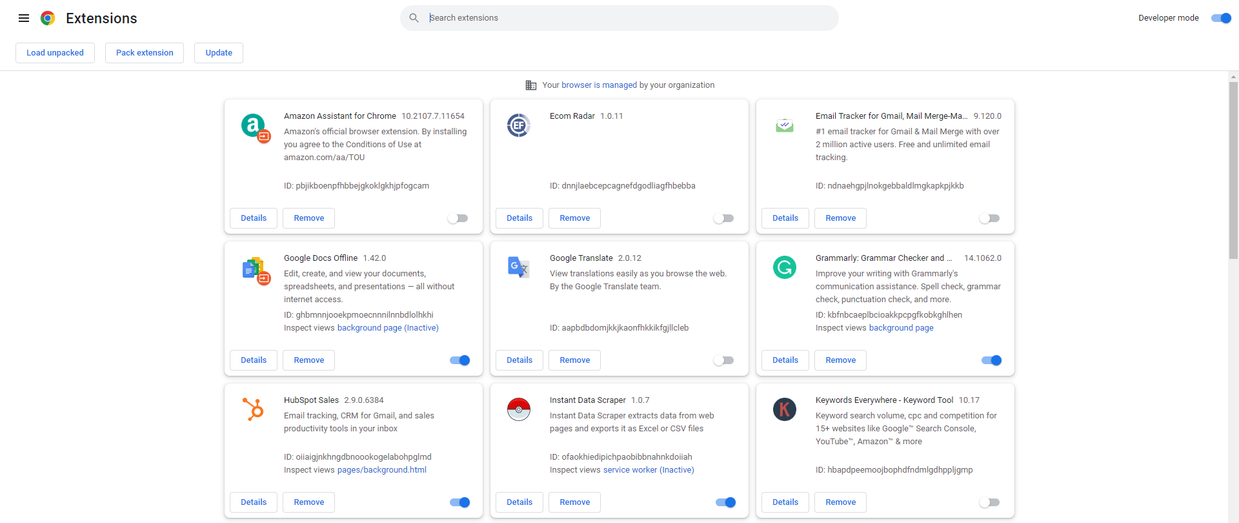Screen dimensions: 1239x523
Task: Click the vertical scrollbar thumb
Action: tap(1233, 170)
